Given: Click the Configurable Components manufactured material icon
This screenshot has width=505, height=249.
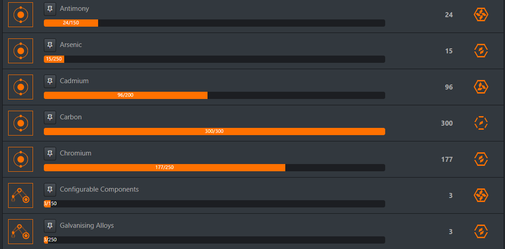Looking at the screenshot, I should coord(21,195).
